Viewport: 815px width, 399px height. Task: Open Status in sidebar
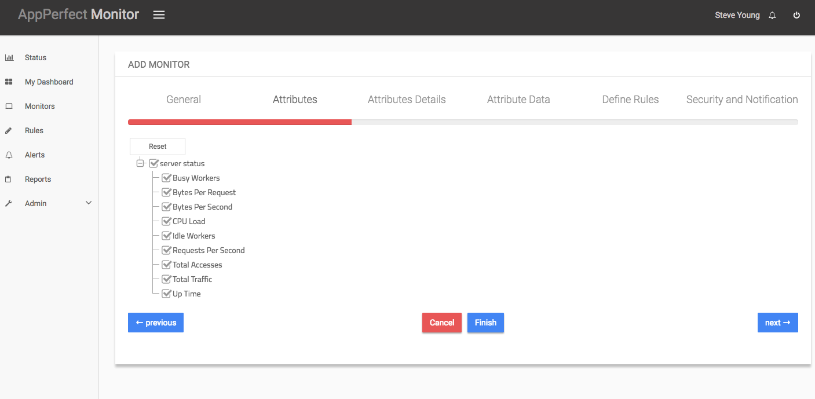[x=35, y=57]
